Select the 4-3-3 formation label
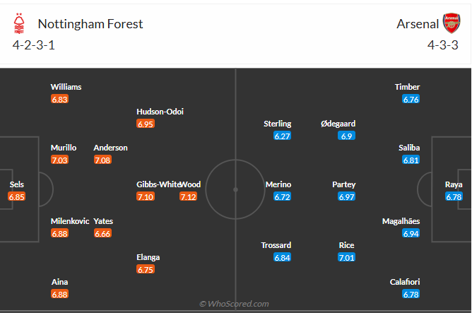 [x=442, y=46]
